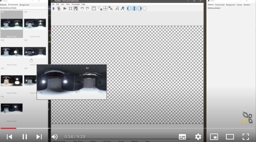This screenshot has height=142, width=256.
Task: Skip to the next video
Action: click(39, 136)
